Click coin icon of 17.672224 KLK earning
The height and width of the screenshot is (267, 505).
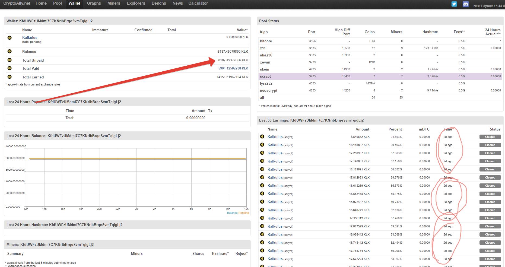262,259
